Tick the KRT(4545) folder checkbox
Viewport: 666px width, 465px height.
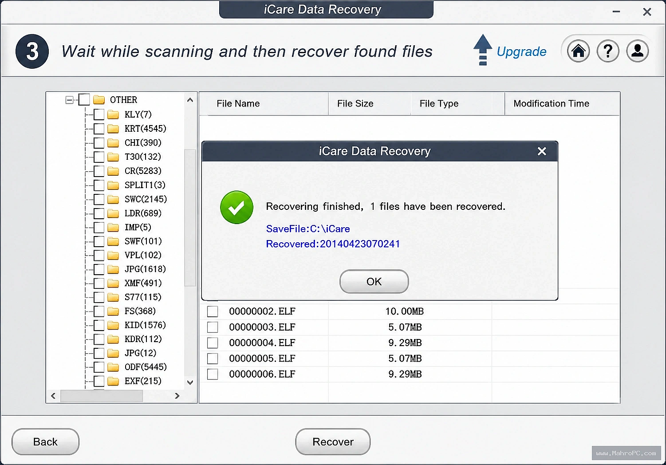pyautogui.click(x=99, y=129)
